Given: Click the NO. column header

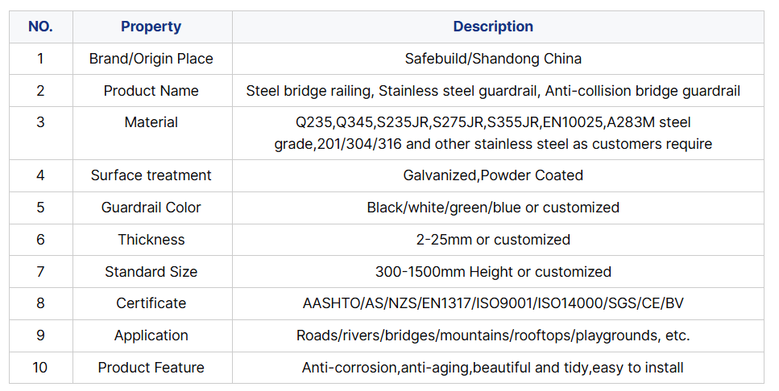Looking at the screenshot, I should (40, 27).
